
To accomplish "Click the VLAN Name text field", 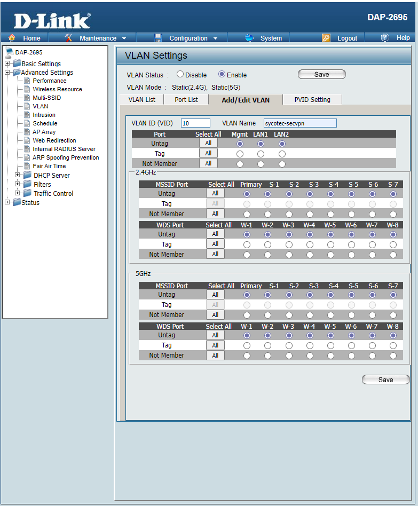I will pyautogui.click(x=300, y=123).
